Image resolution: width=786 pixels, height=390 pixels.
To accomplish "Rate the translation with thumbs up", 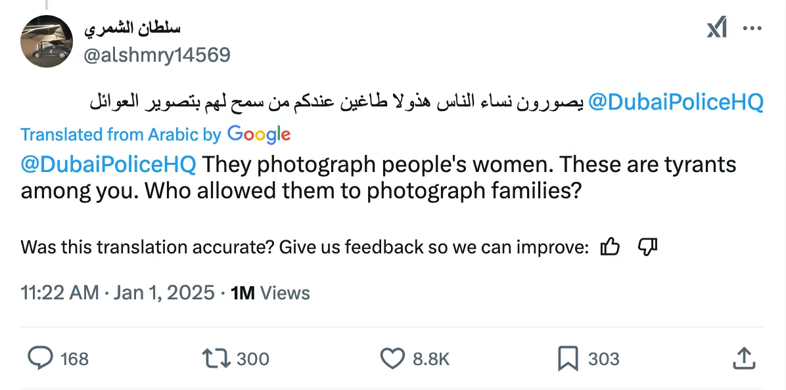I will click(x=611, y=247).
